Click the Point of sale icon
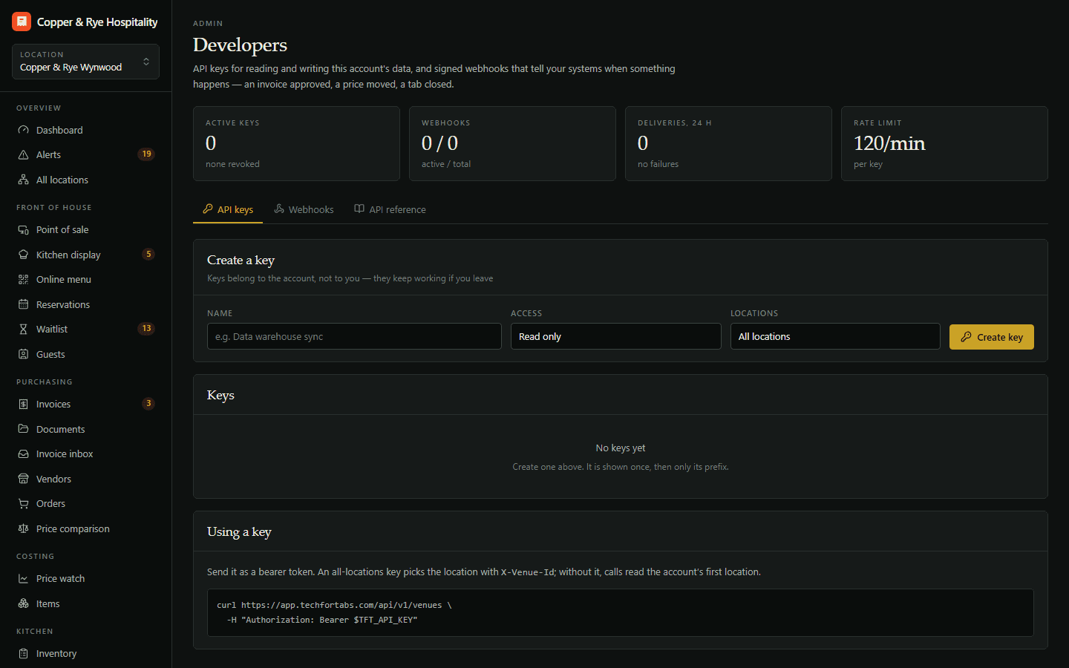1069x668 pixels. point(23,230)
